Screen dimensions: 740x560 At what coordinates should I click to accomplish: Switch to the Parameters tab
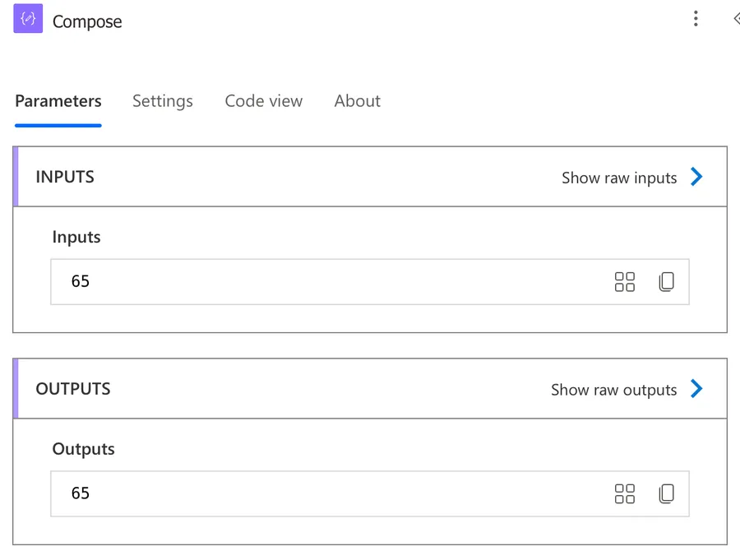(58, 101)
